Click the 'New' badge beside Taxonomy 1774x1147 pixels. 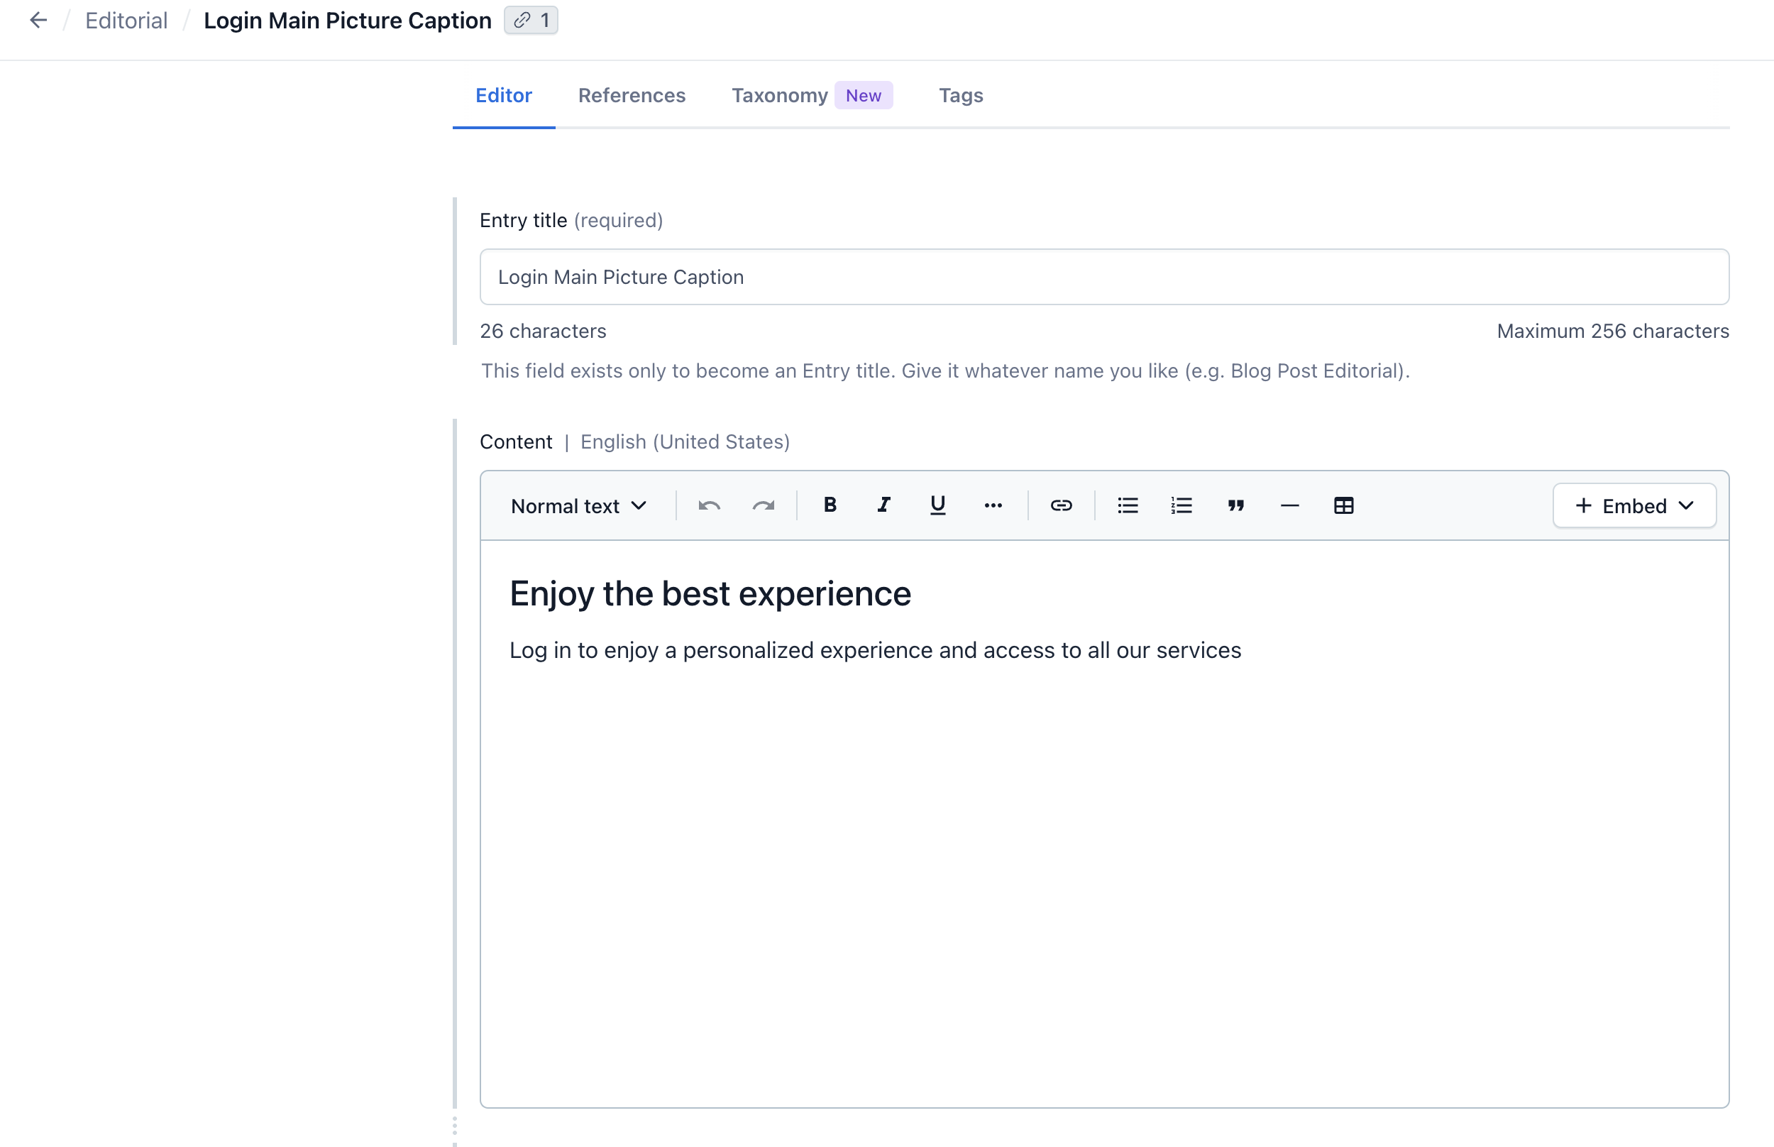click(864, 95)
